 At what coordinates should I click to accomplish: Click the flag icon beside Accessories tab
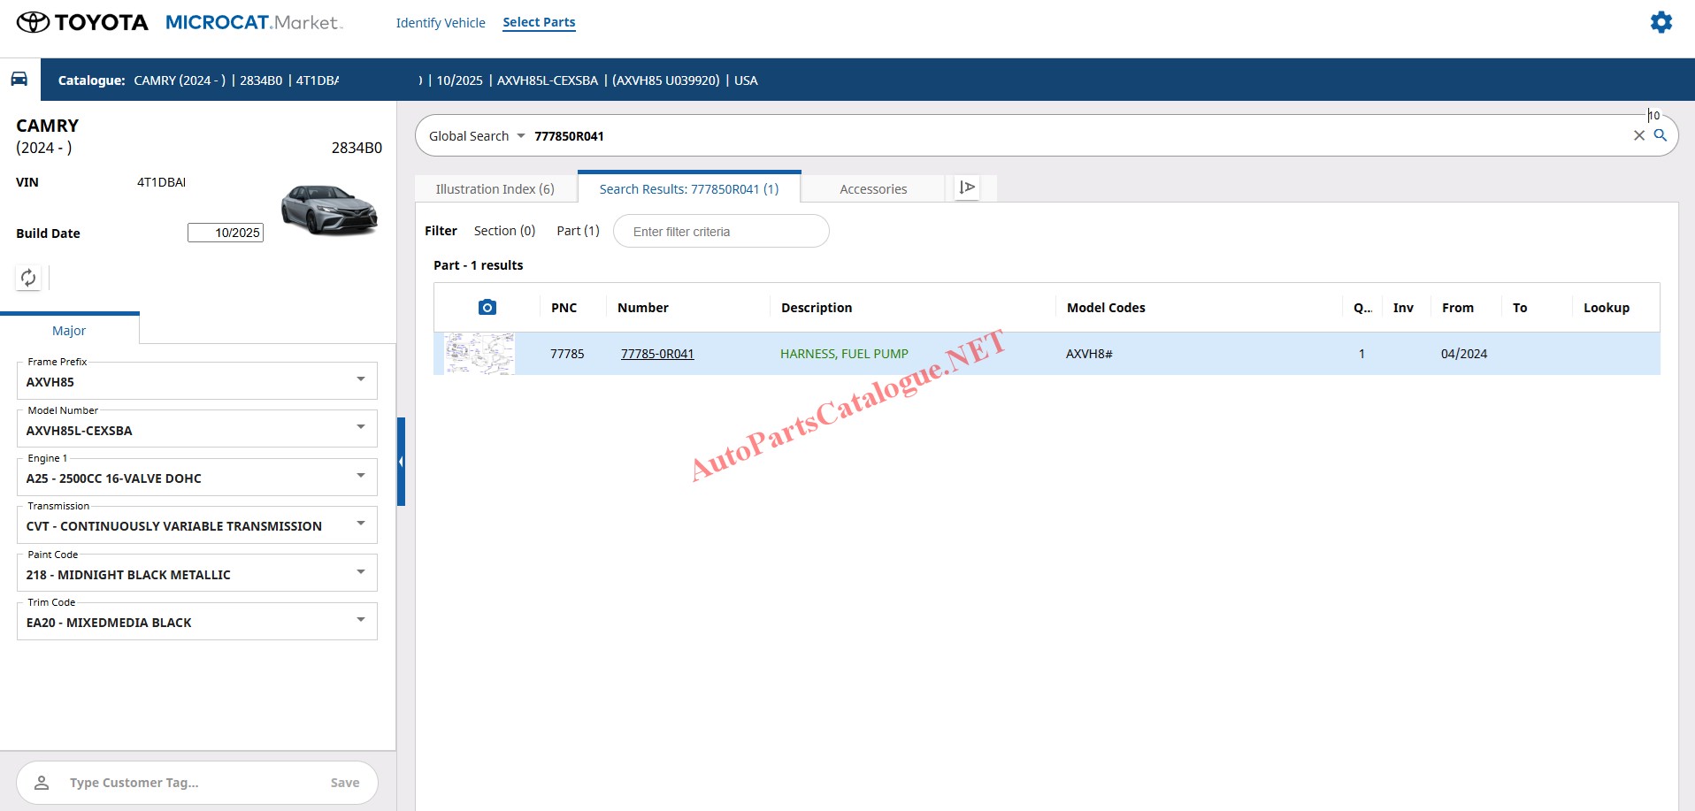click(x=967, y=187)
